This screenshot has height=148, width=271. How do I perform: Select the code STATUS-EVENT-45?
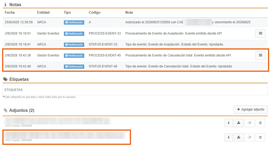pos(103,66)
